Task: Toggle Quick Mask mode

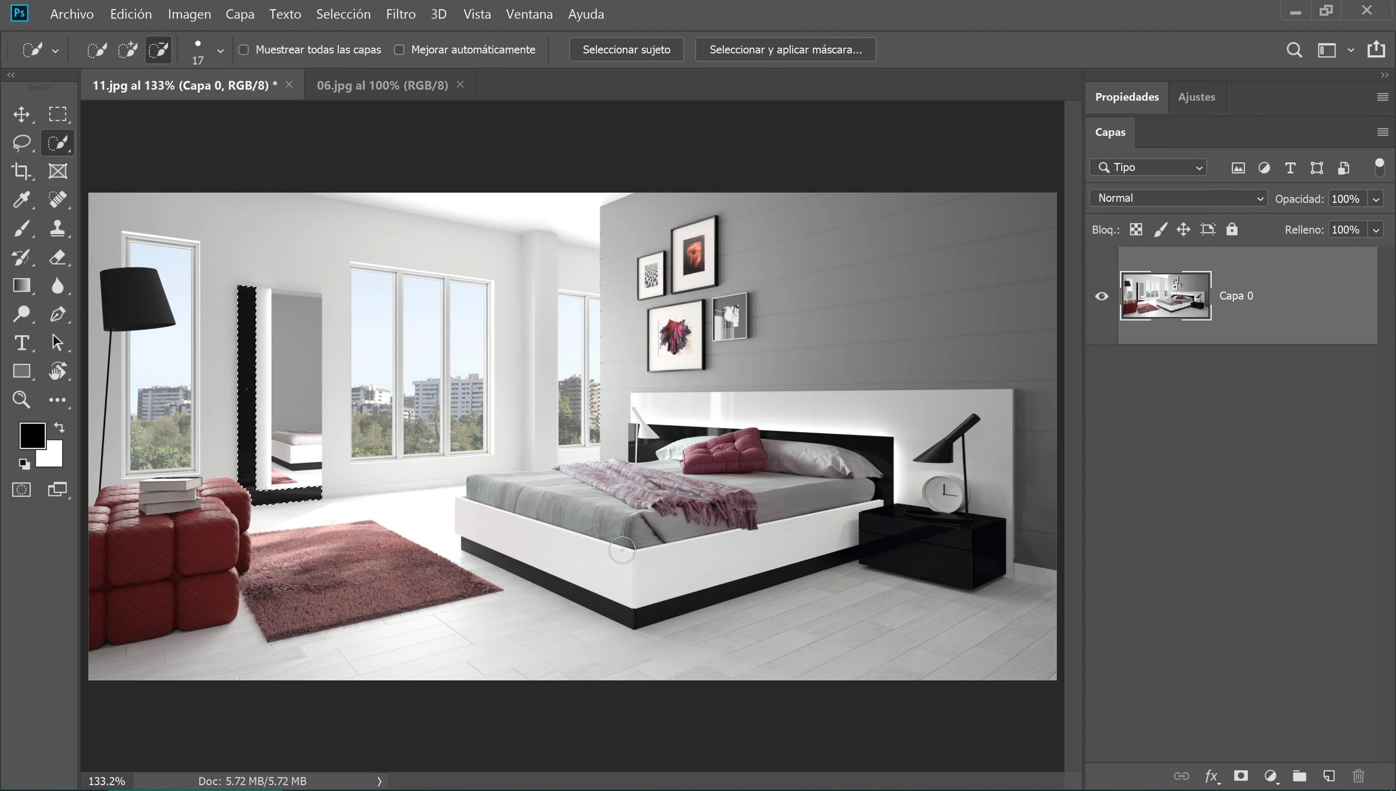Action: point(22,489)
